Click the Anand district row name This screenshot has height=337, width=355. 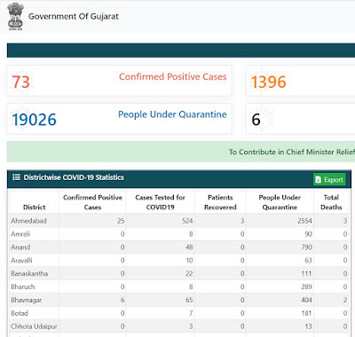(x=20, y=247)
